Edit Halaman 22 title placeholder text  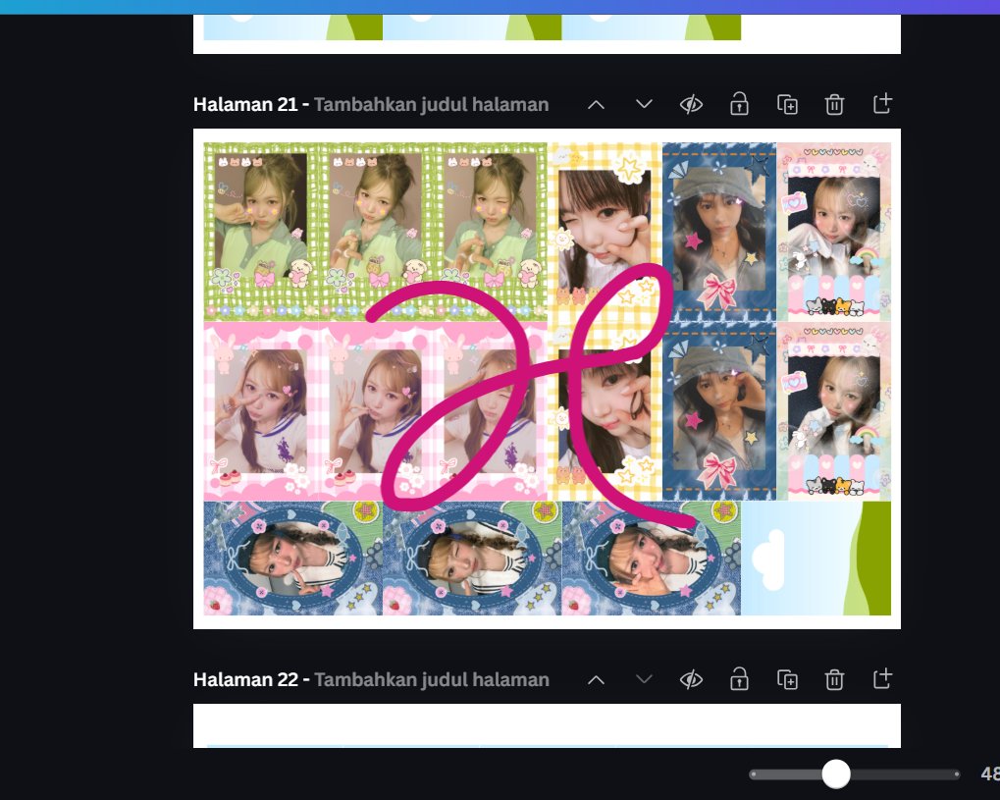[431, 680]
